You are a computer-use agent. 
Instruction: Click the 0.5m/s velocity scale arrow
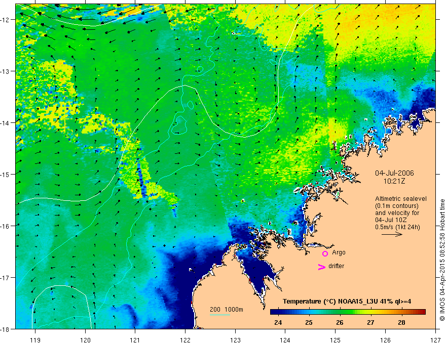[x=392, y=234]
